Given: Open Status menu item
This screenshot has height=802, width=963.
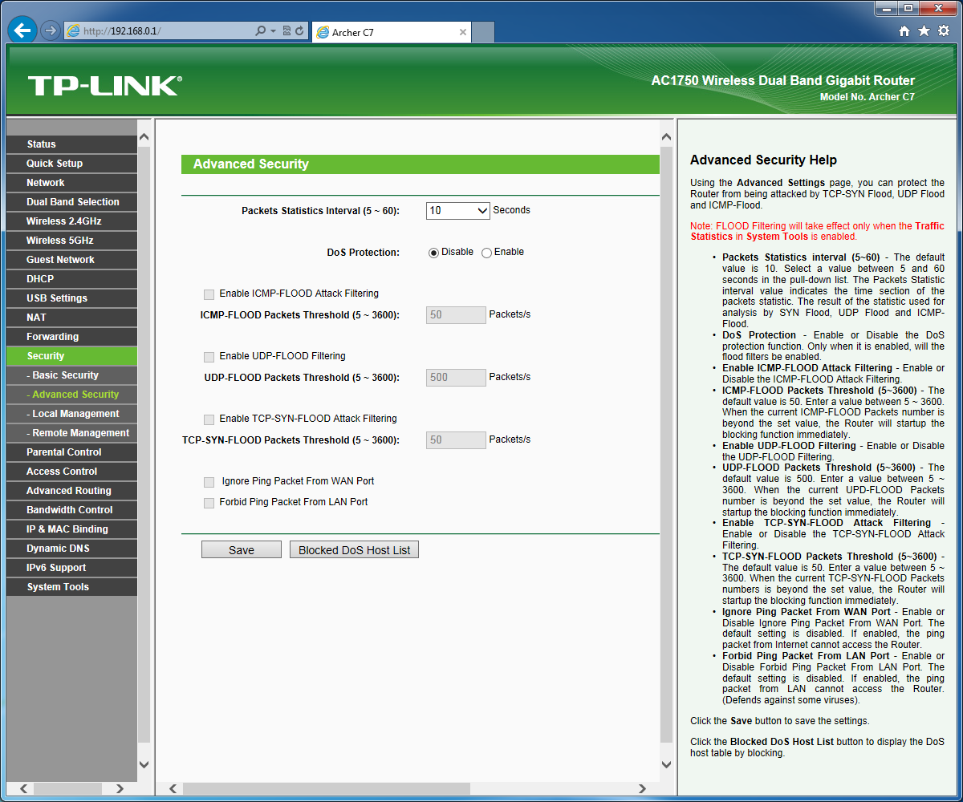Looking at the screenshot, I should click(71, 144).
